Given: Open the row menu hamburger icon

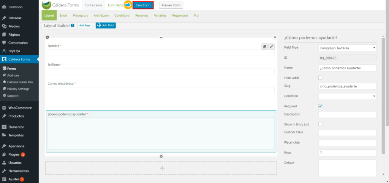Looking at the screenshot, I should click(275, 37).
